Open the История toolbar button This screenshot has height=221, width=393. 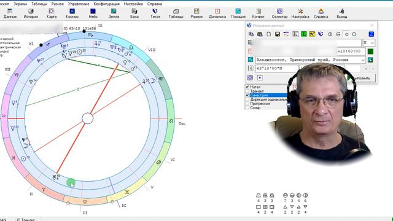[x=31, y=14]
